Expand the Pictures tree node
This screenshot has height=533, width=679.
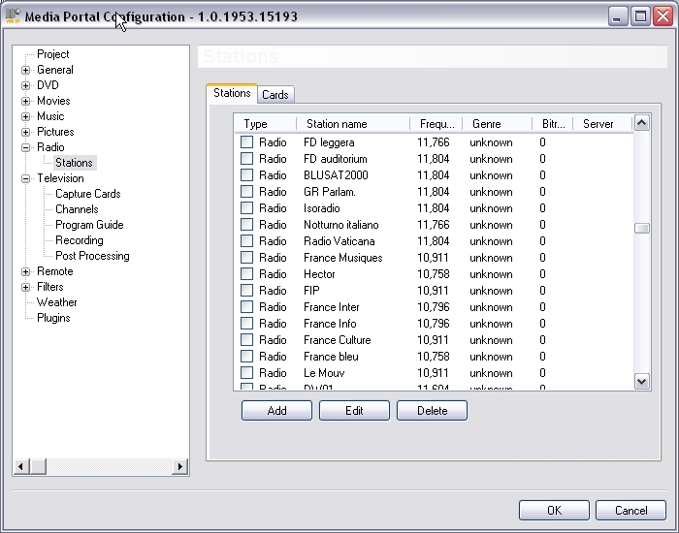coord(25,133)
